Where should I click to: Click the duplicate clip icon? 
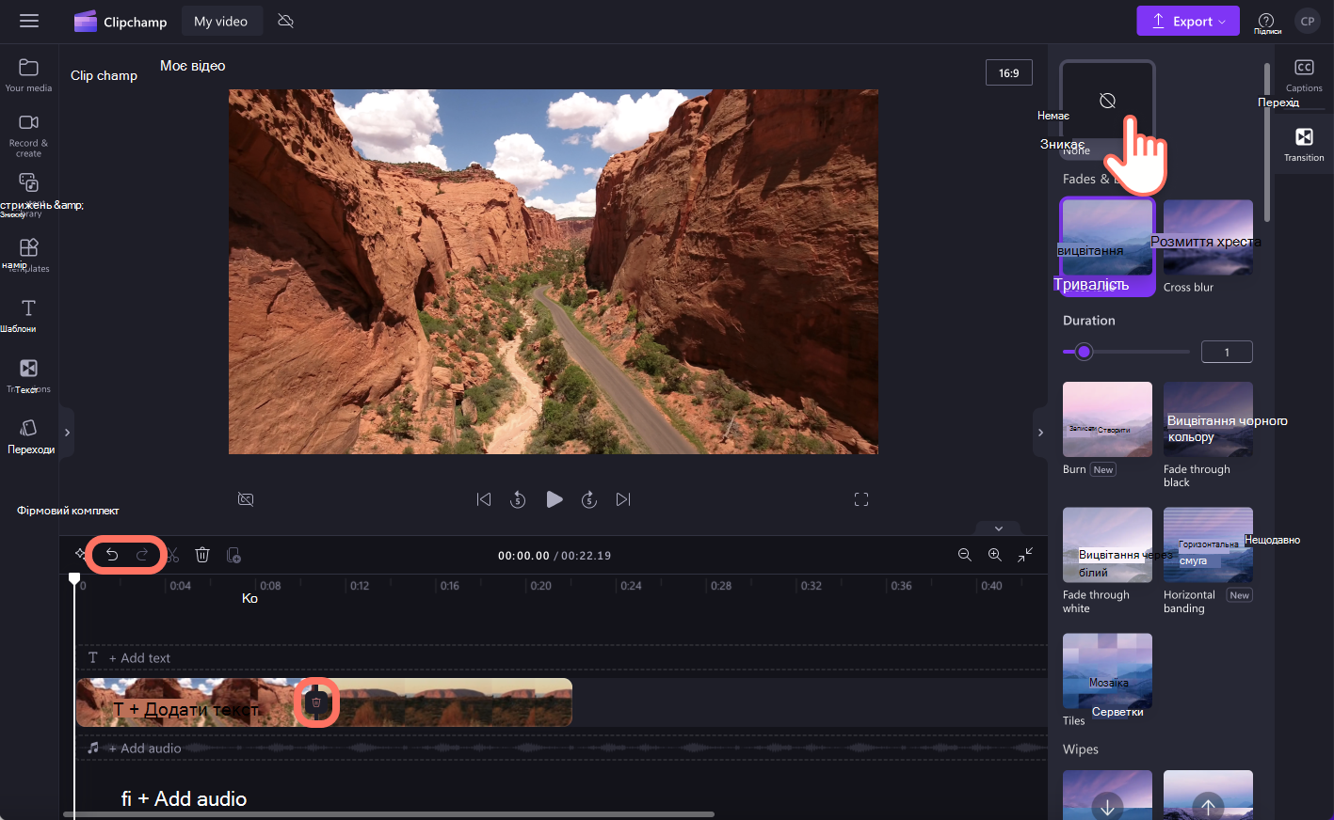(x=233, y=555)
